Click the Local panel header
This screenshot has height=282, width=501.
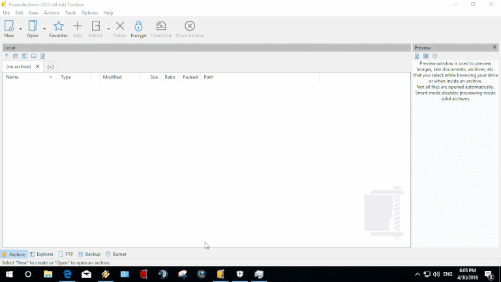click(206, 48)
